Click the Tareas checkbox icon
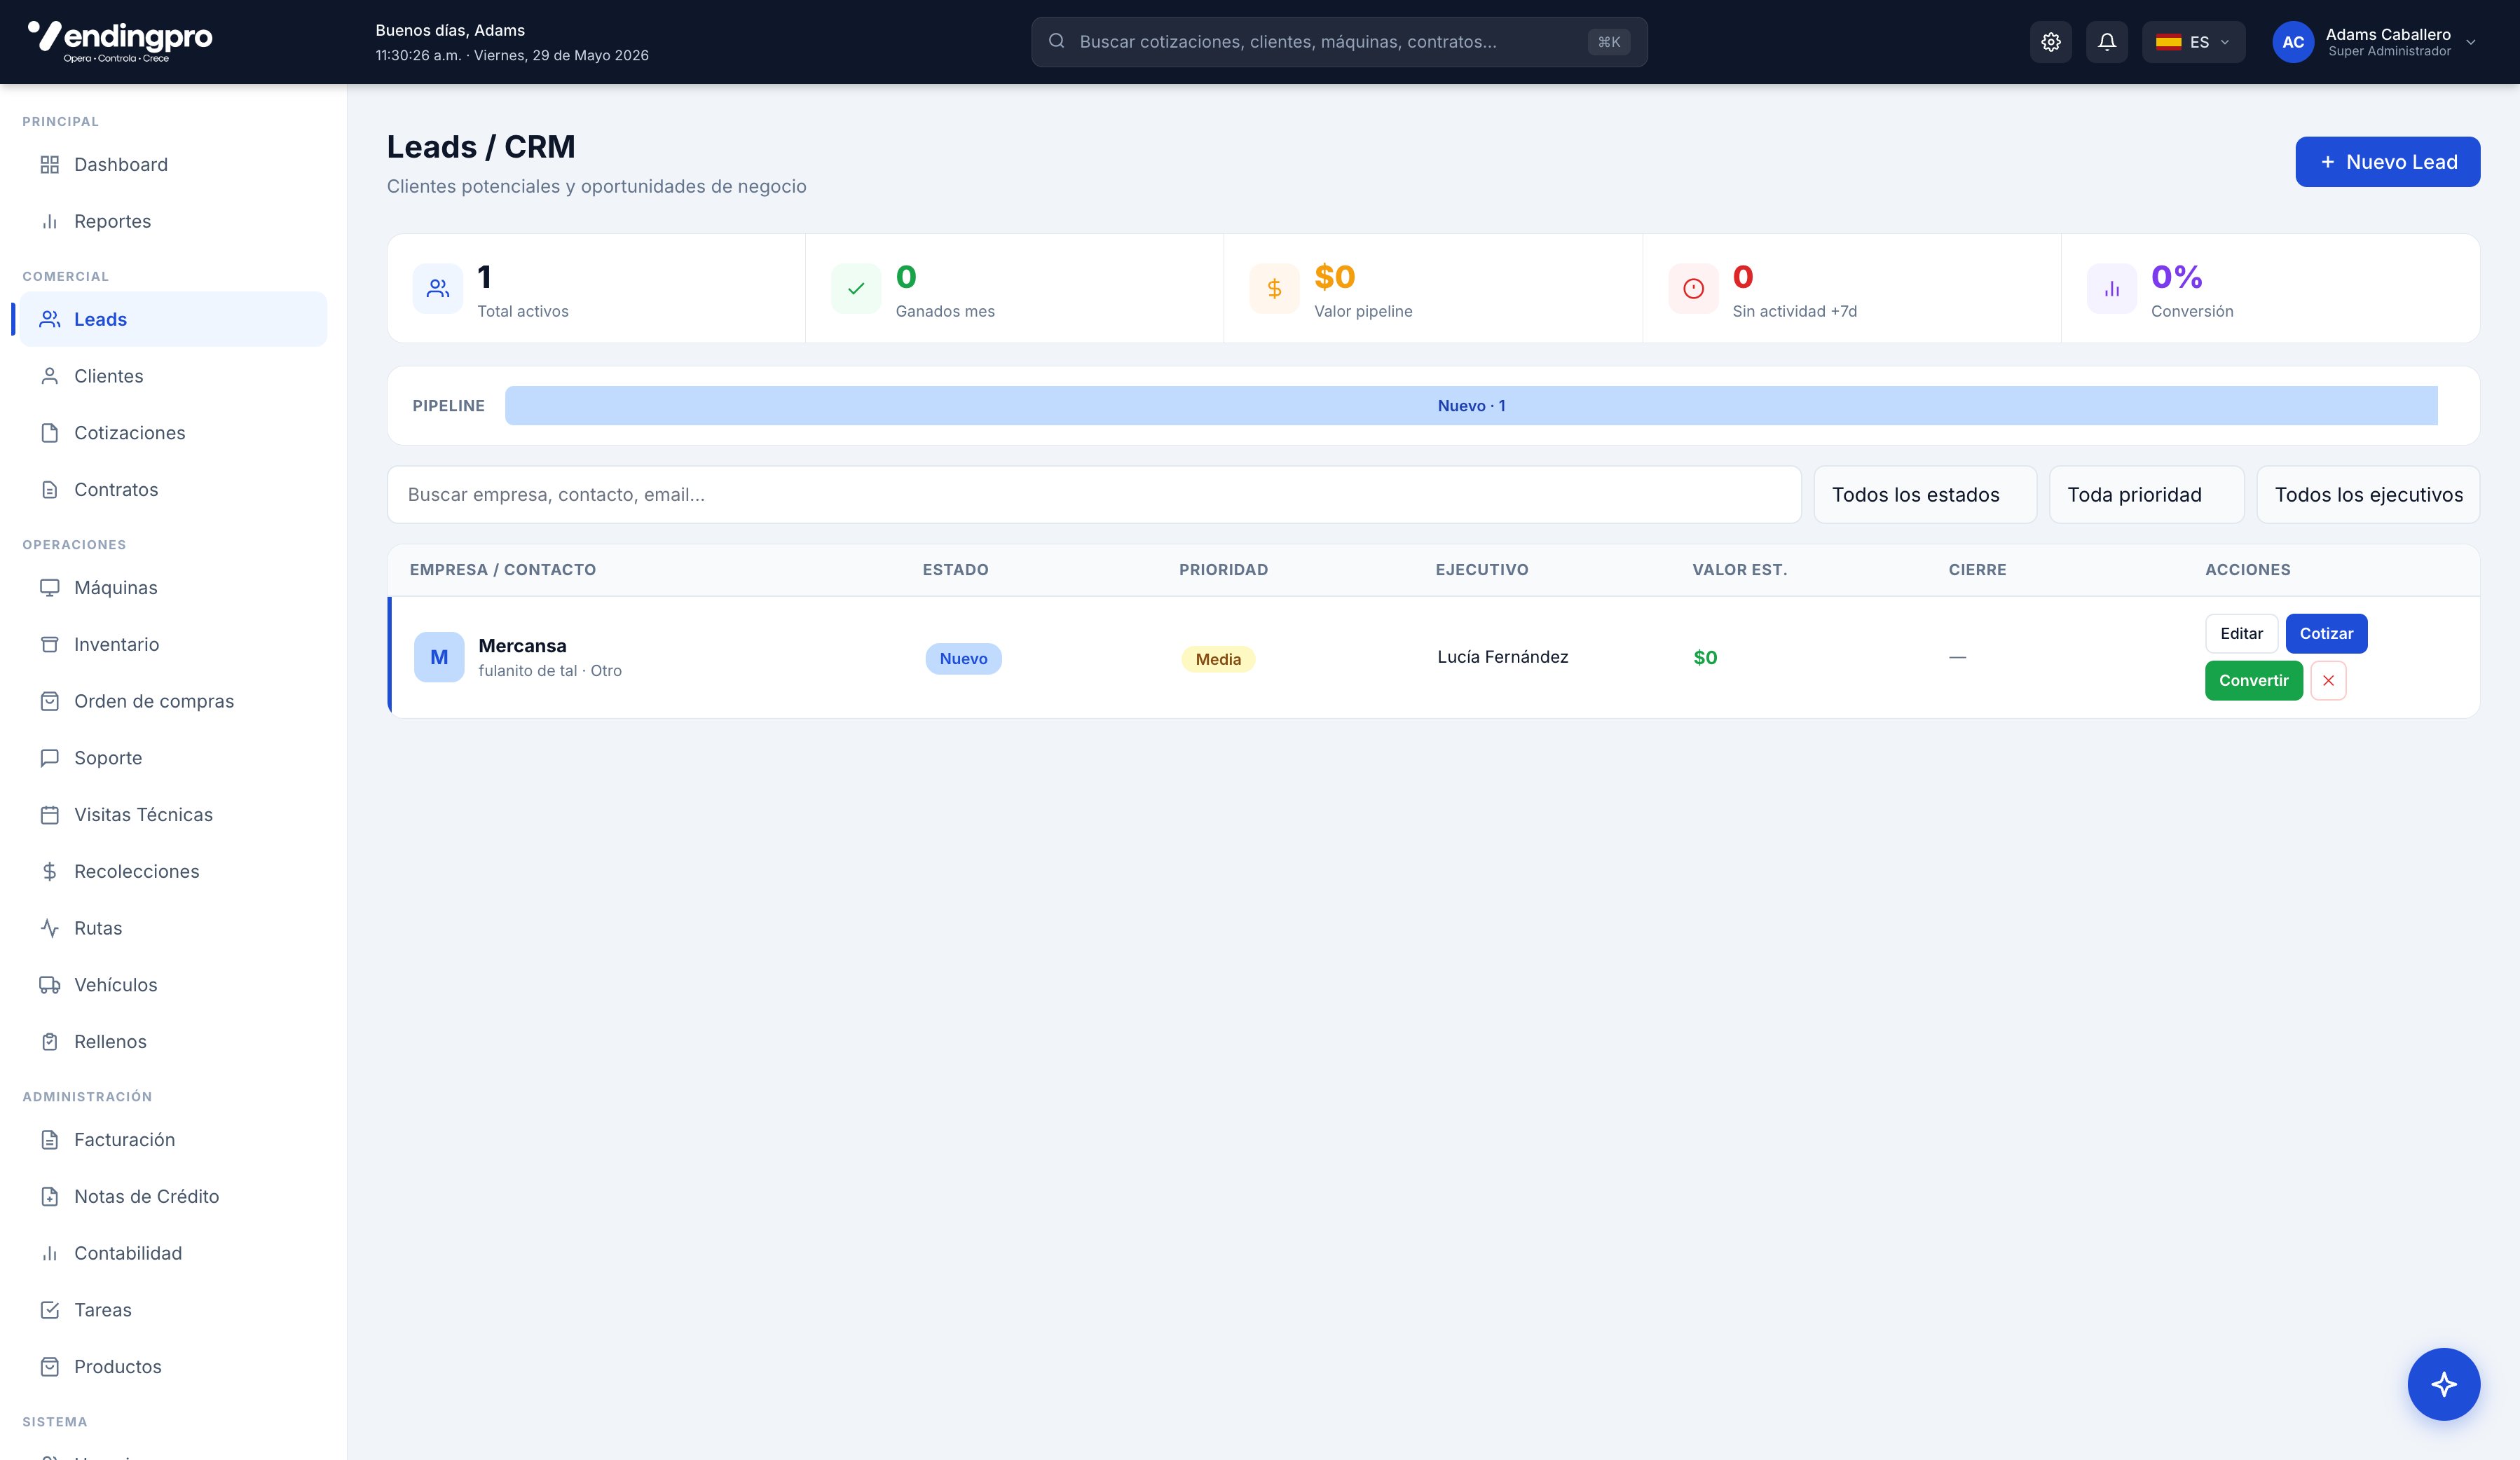The width and height of the screenshot is (2520, 1460). click(x=49, y=1310)
